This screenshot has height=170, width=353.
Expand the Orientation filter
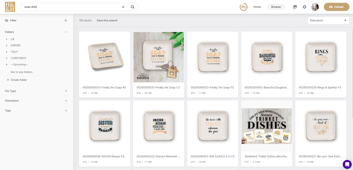66,101
